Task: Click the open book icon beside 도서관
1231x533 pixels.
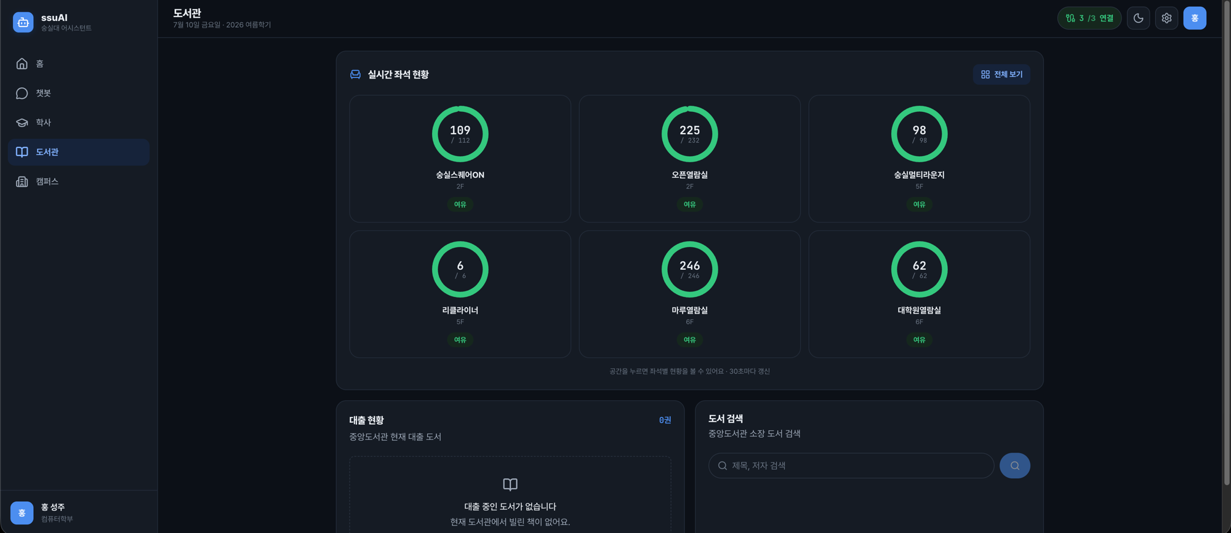Action: (22, 152)
